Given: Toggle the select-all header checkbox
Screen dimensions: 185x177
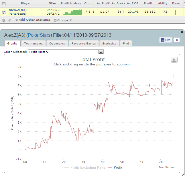Looking at the screenshot, I should pos(3,4).
